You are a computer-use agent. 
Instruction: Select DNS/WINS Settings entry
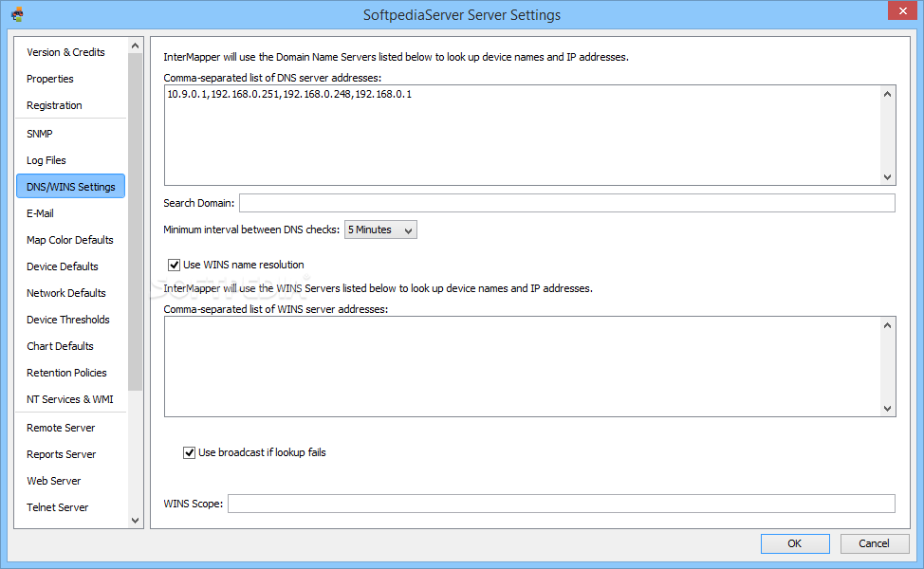[71, 186]
